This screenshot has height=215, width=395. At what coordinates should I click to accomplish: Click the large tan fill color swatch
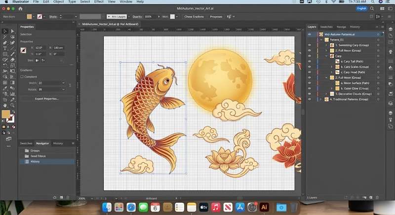(6, 114)
